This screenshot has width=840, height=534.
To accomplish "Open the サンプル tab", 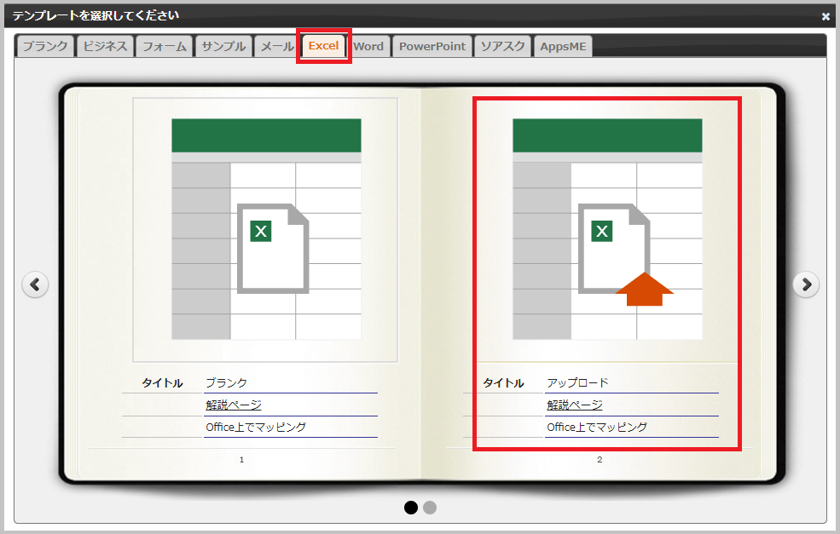I will click(x=223, y=46).
